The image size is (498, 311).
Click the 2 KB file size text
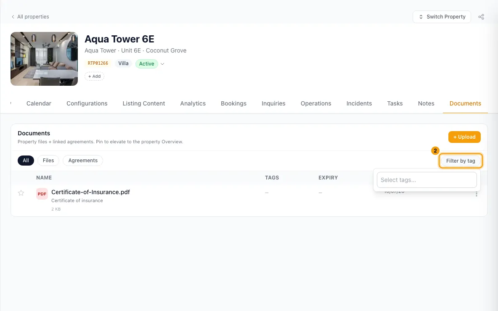(x=56, y=209)
